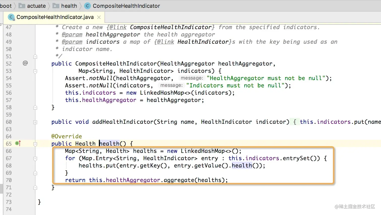
Task: Click line number 74 in the gutter
Action: click(x=9, y=209)
